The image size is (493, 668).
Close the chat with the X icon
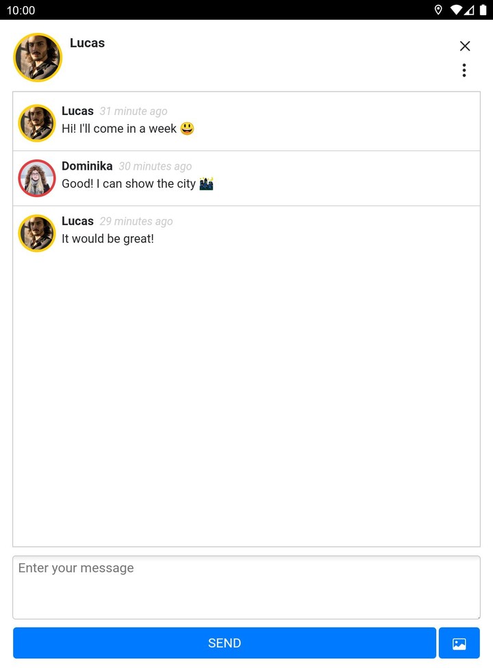pos(464,46)
